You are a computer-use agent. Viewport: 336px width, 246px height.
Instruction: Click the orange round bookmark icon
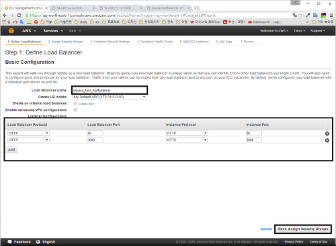[36, 22]
